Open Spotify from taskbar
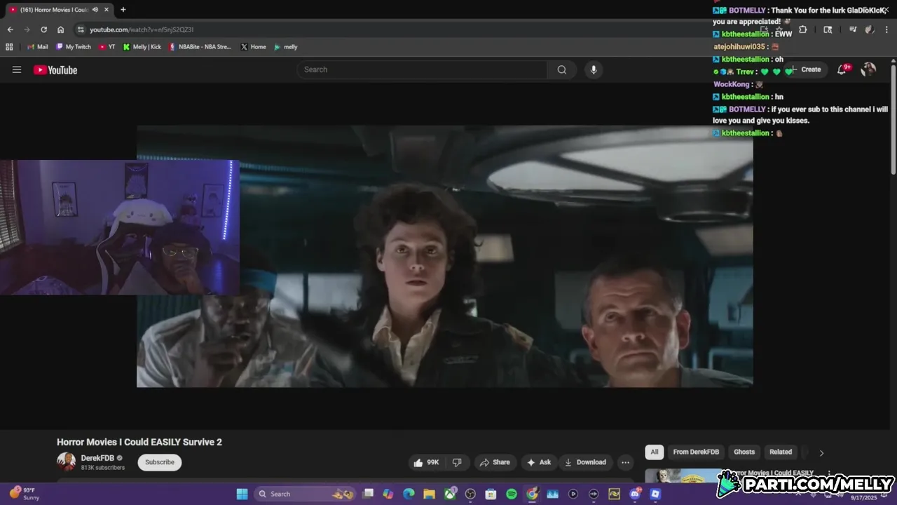The width and height of the screenshot is (897, 505). [512, 494]
